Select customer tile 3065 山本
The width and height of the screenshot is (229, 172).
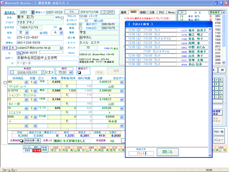pos(91,149)
